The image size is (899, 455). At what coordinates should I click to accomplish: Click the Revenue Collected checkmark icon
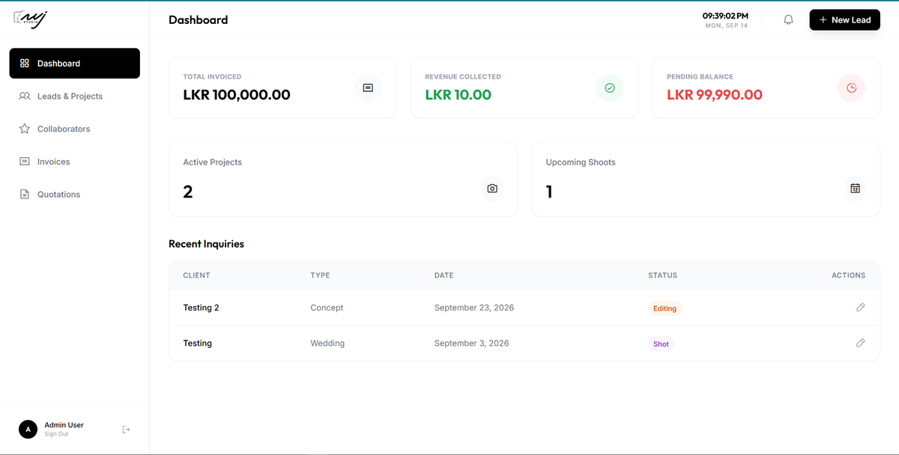(610, 88)
